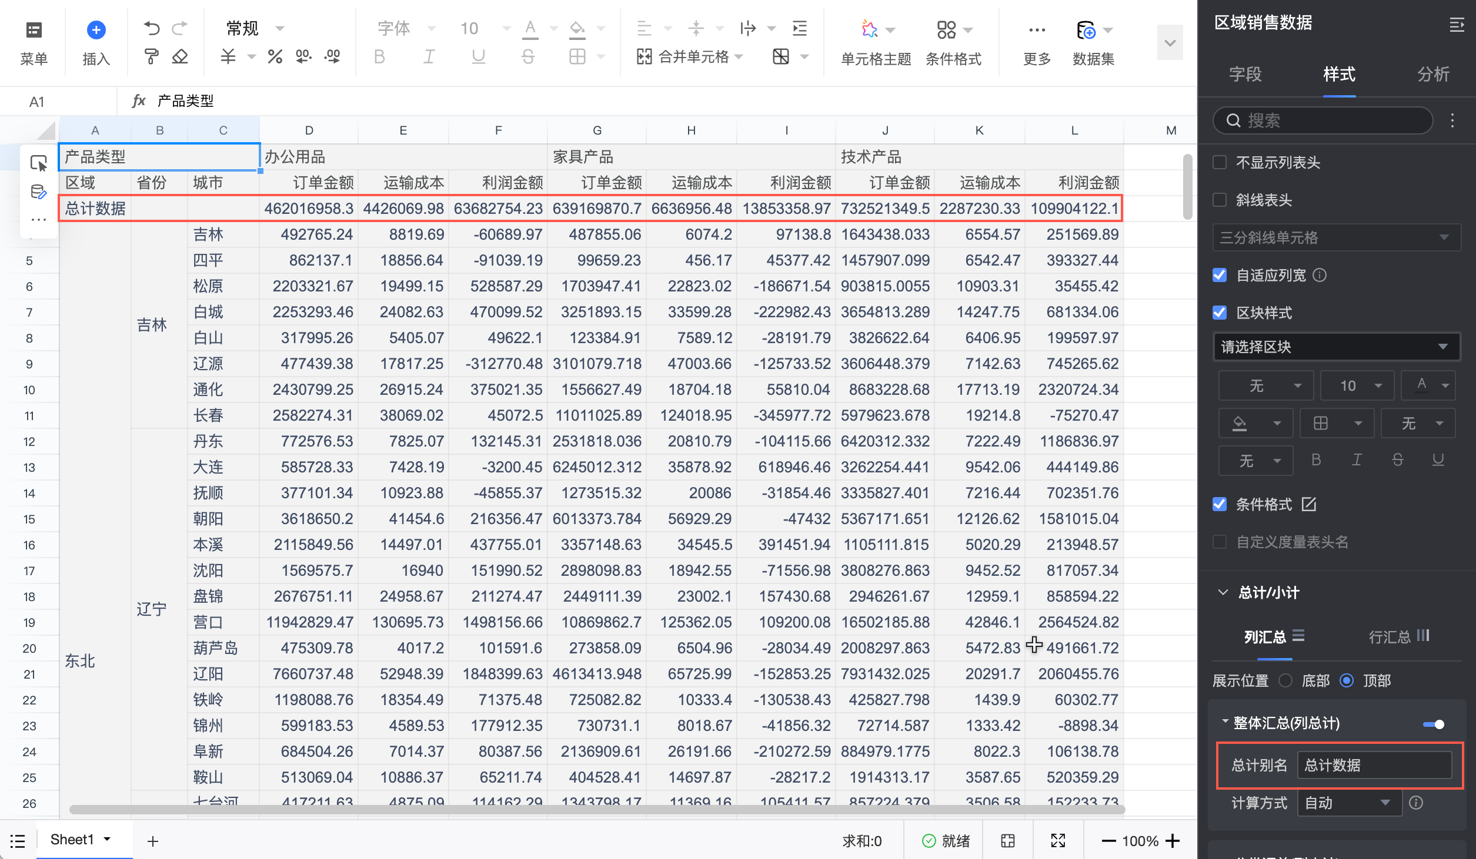Click the eraser clear-format icon
This screenshot has height=859, width=1476.
tap(180, 57)
